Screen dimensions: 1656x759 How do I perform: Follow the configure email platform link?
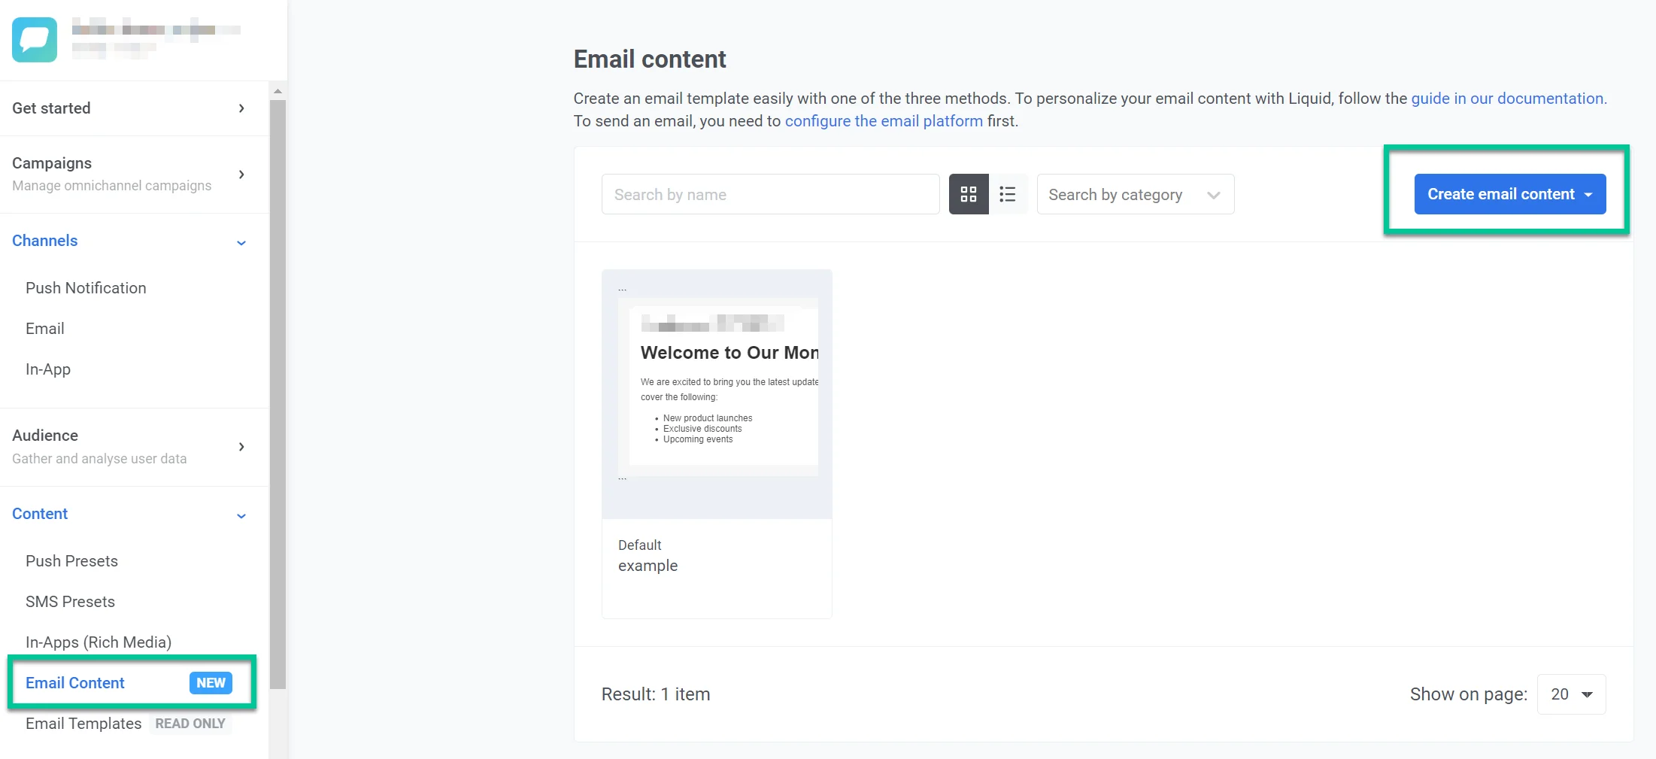tap(884, 121)
